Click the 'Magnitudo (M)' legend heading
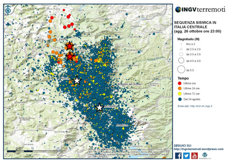This screenshot has height=163, width=229. [188, 39]
